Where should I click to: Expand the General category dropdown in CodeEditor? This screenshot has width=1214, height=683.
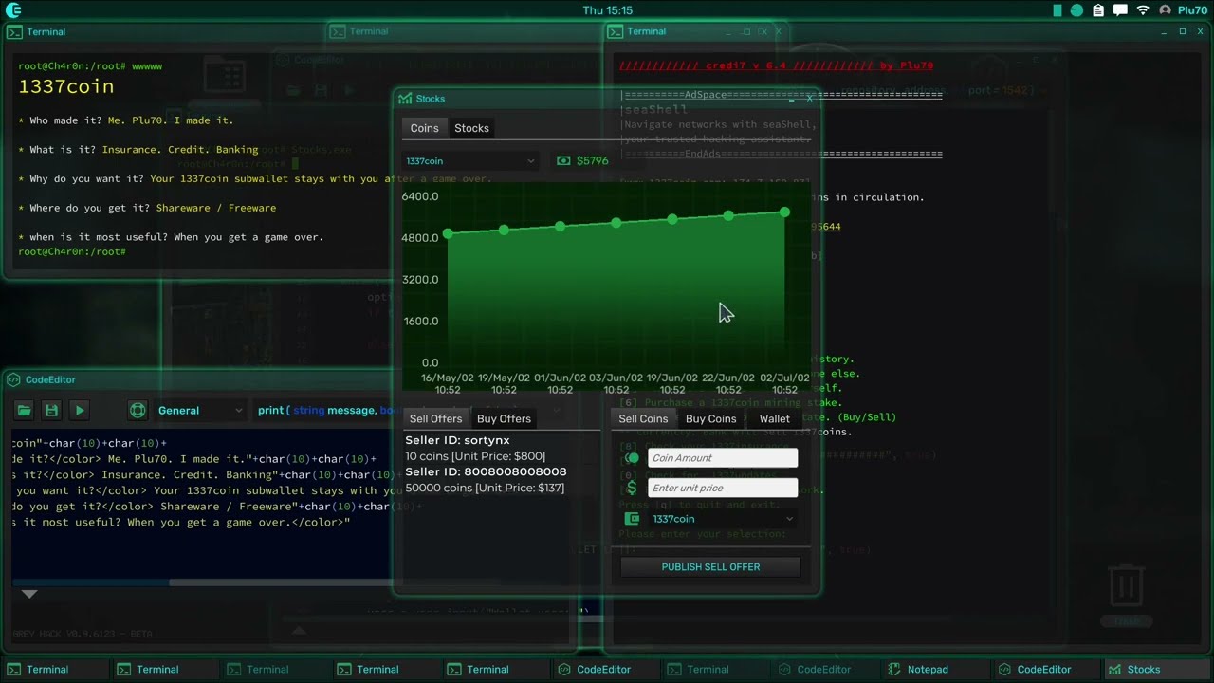tap(200, 411)
